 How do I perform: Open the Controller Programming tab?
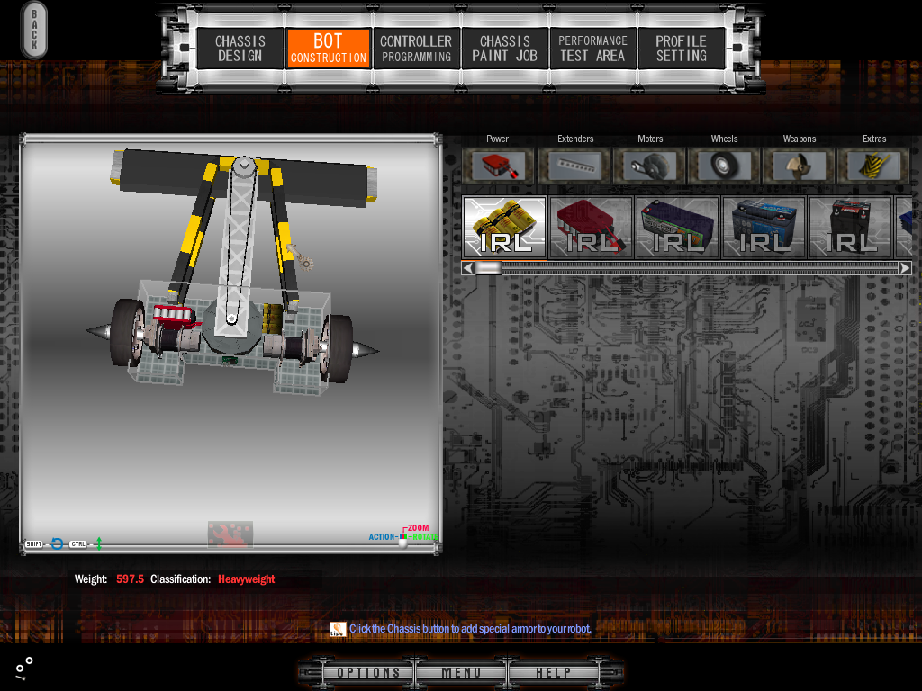tap(416, 49)
